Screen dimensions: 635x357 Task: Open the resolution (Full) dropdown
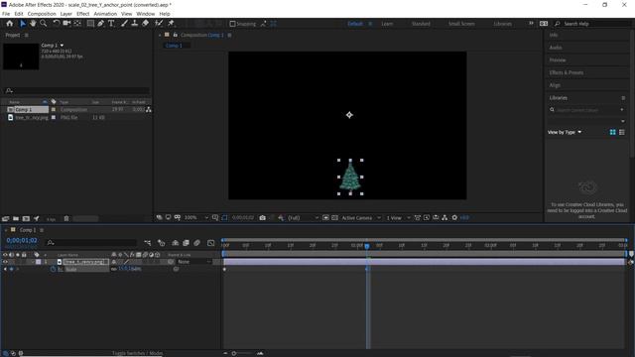(x=303, y=218)
